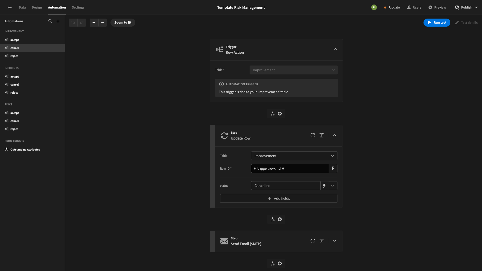
Task: Click Add fields button in Update Row
Action: pos(278,198)
